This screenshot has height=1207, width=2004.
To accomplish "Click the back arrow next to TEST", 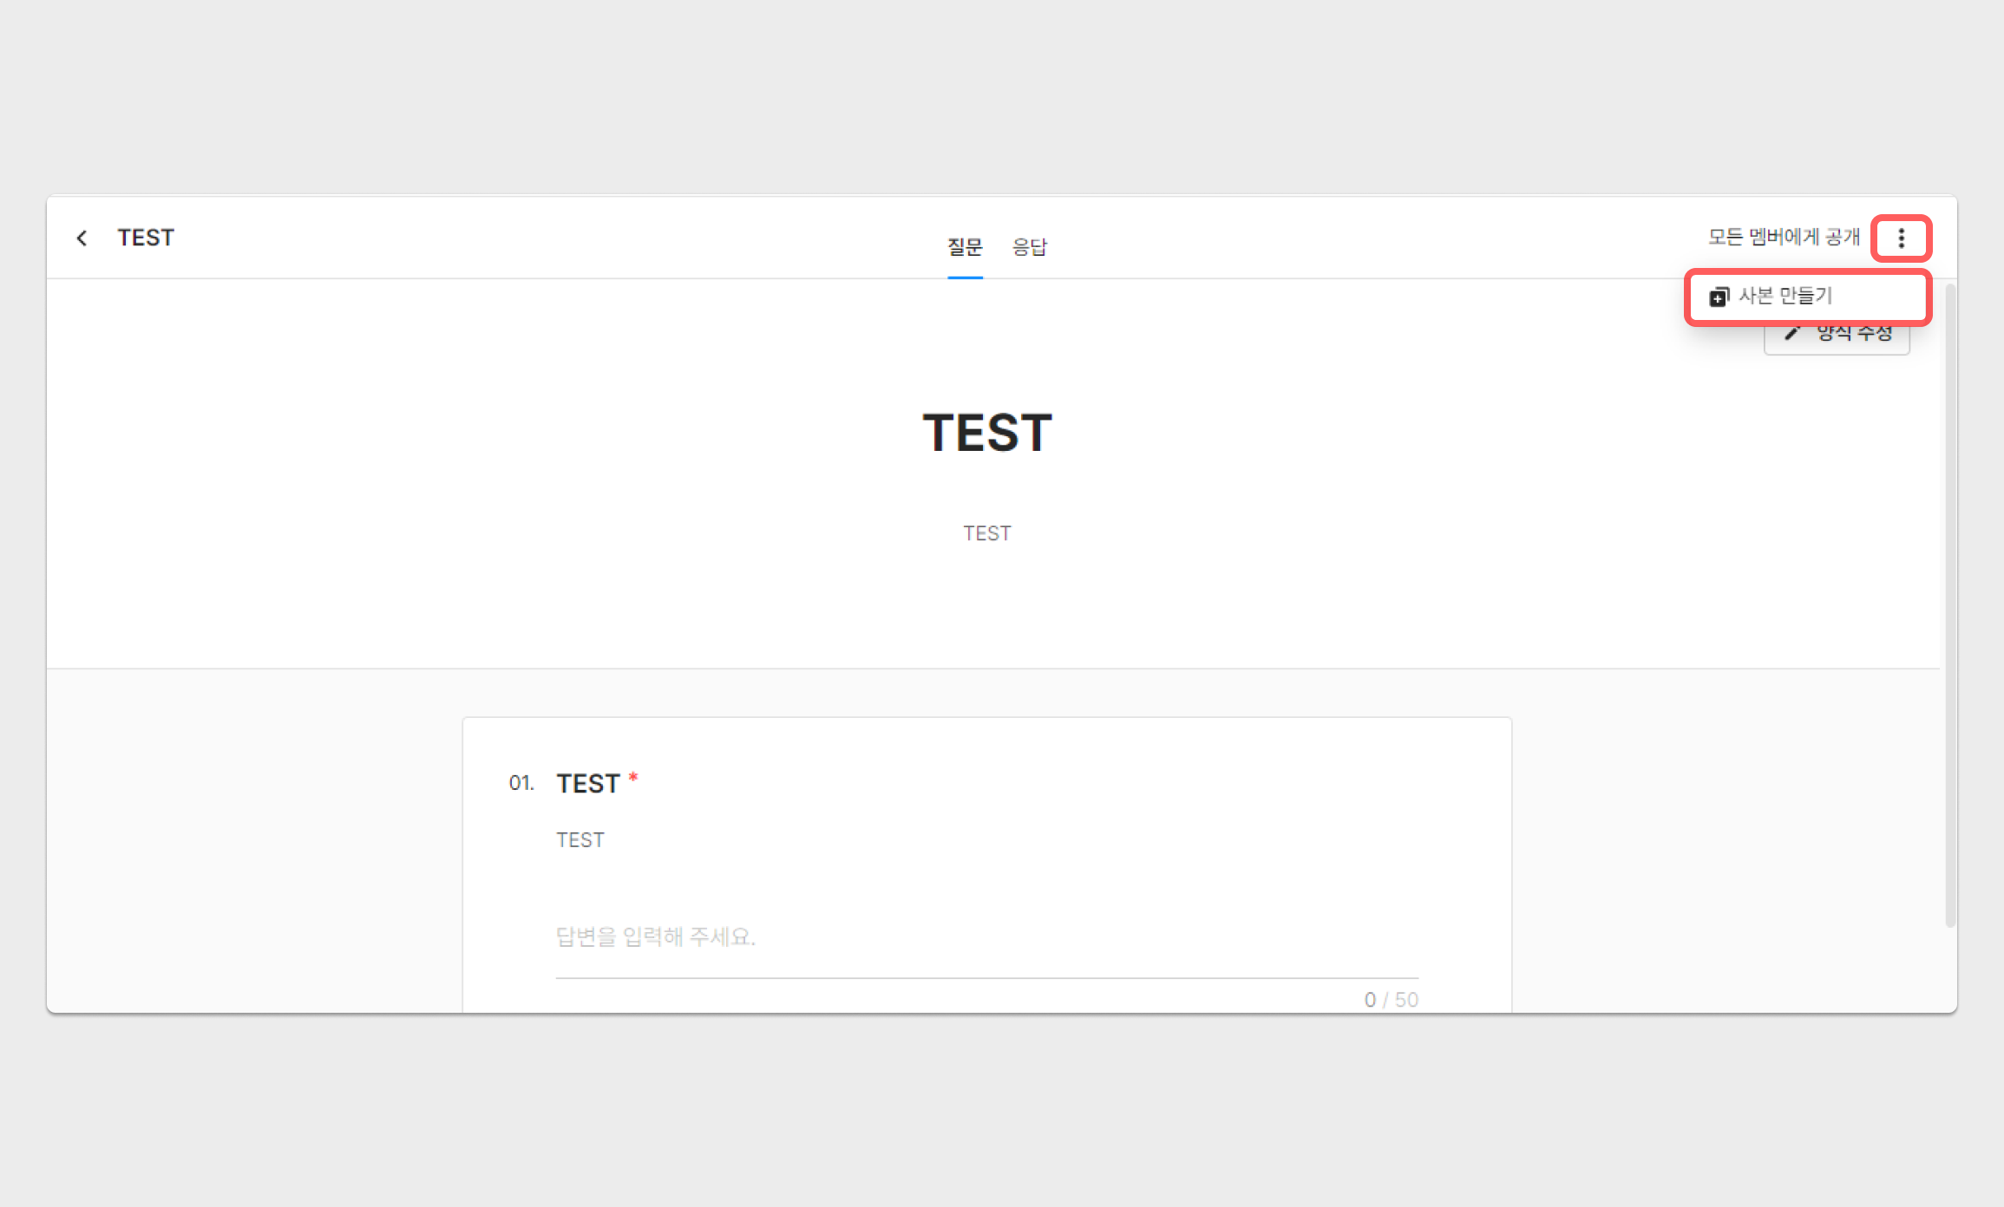I will point(82,238).
